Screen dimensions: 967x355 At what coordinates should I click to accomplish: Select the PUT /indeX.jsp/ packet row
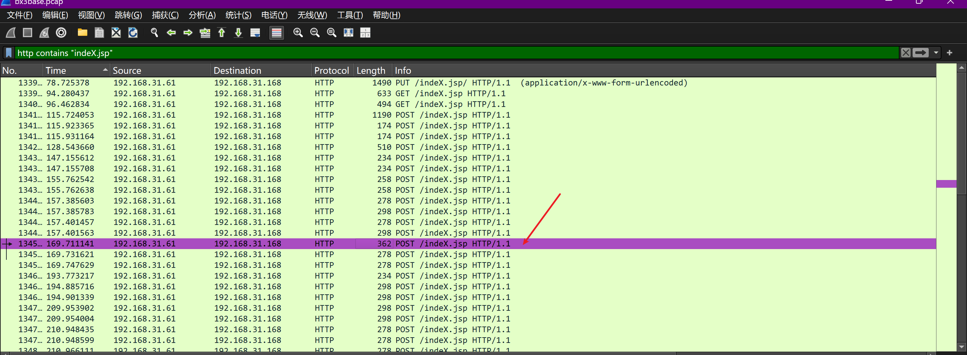[x=451, y=83]
